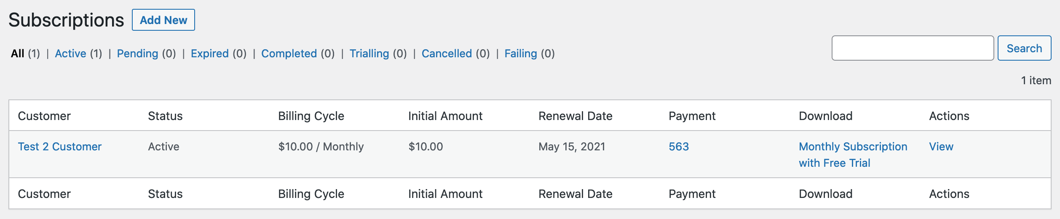Click the Search button
1060x219 pixels.
coord(1024,48)
